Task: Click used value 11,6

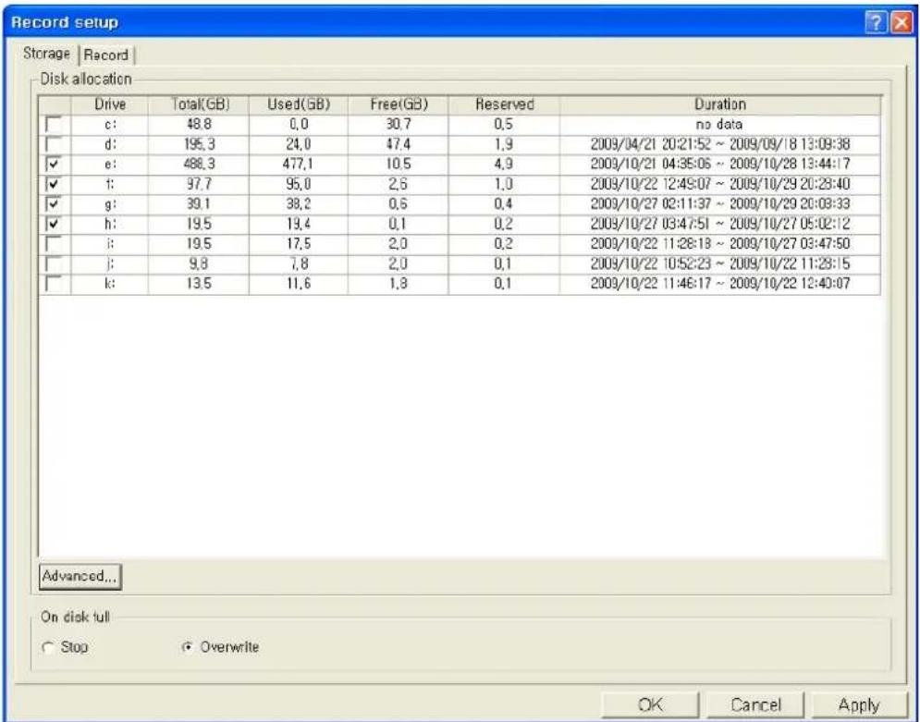Action: [x=299, y=284]
